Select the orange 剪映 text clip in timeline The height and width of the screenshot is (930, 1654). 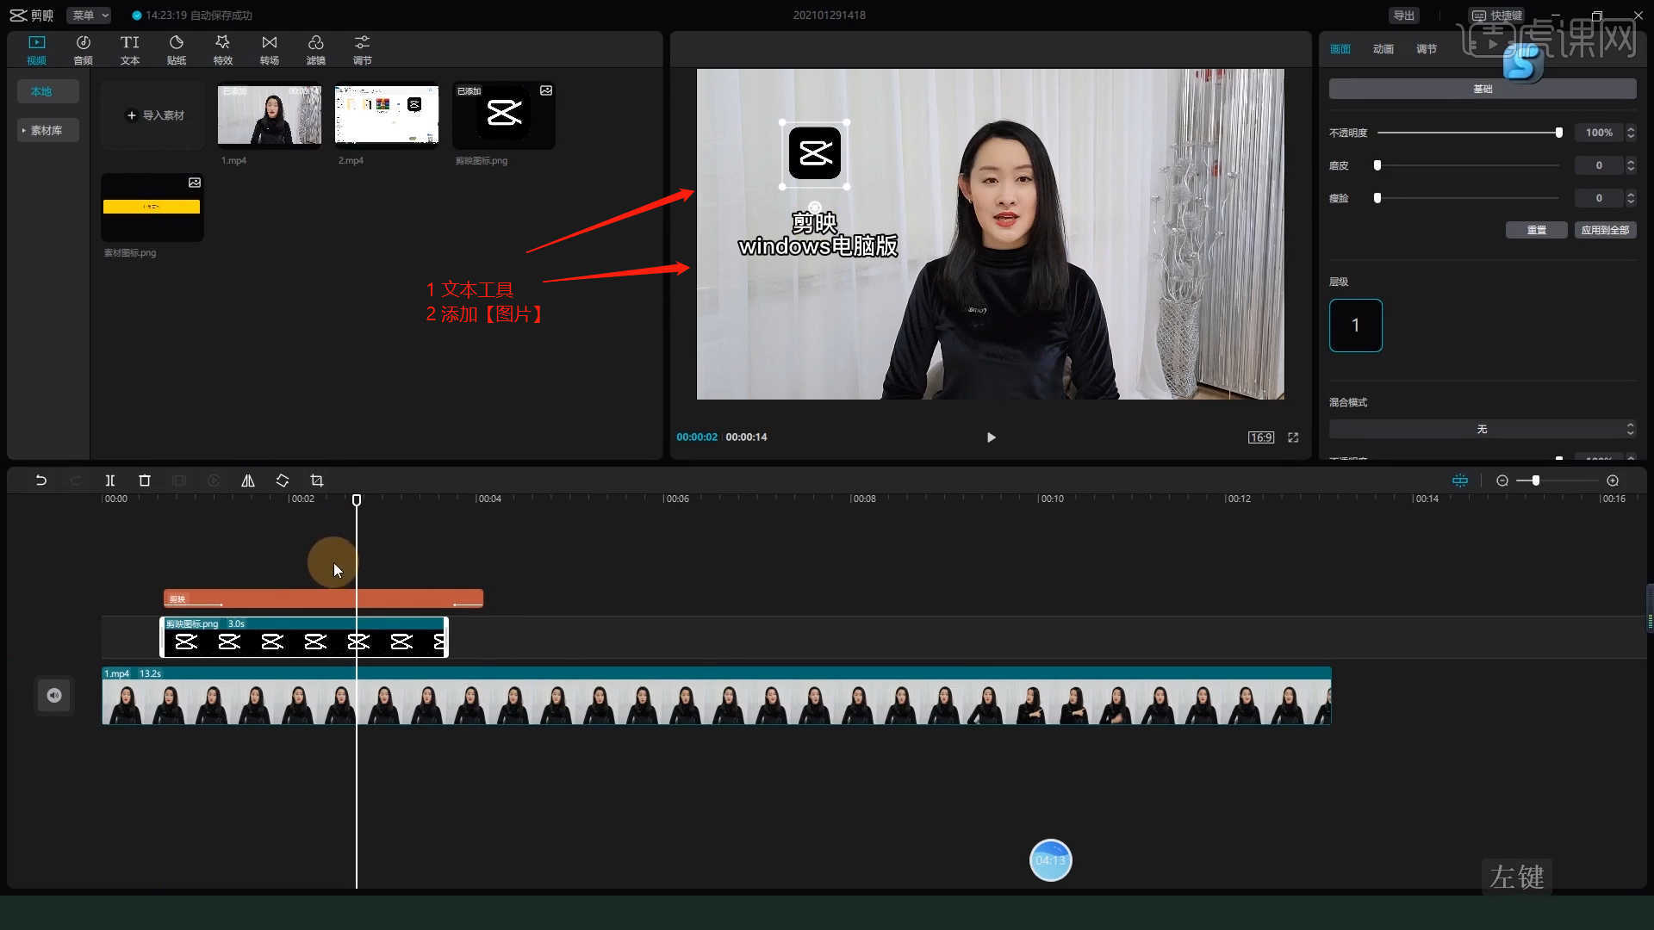coord(323,598)
